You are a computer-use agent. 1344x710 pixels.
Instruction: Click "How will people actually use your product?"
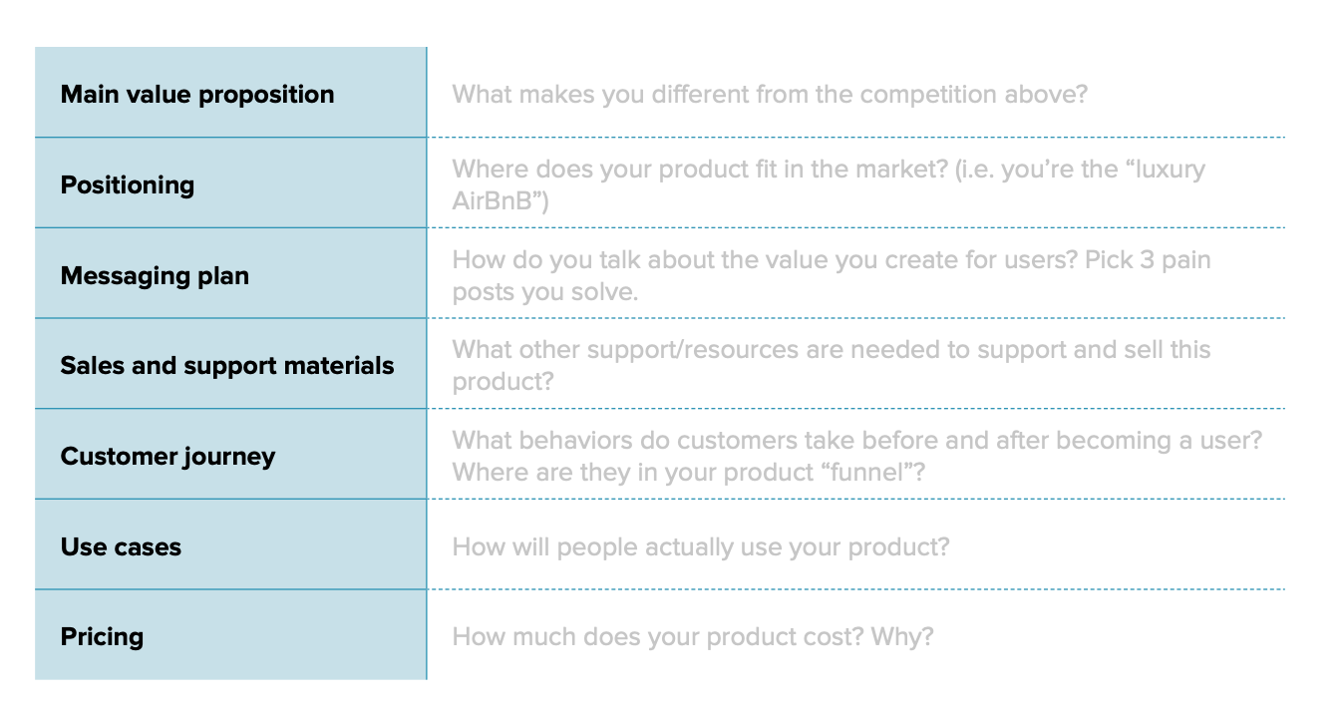tap(701, 547)
